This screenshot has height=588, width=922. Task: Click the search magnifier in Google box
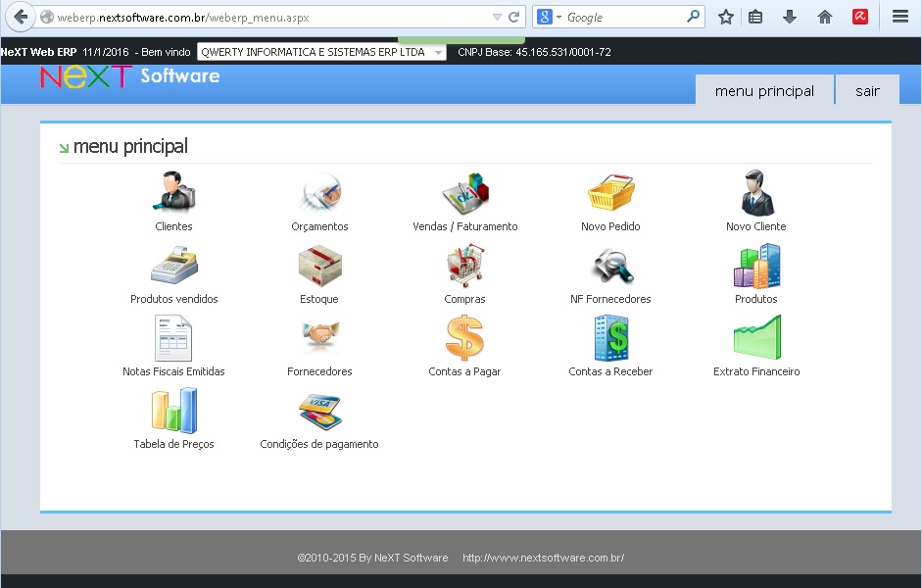(694, 17)
